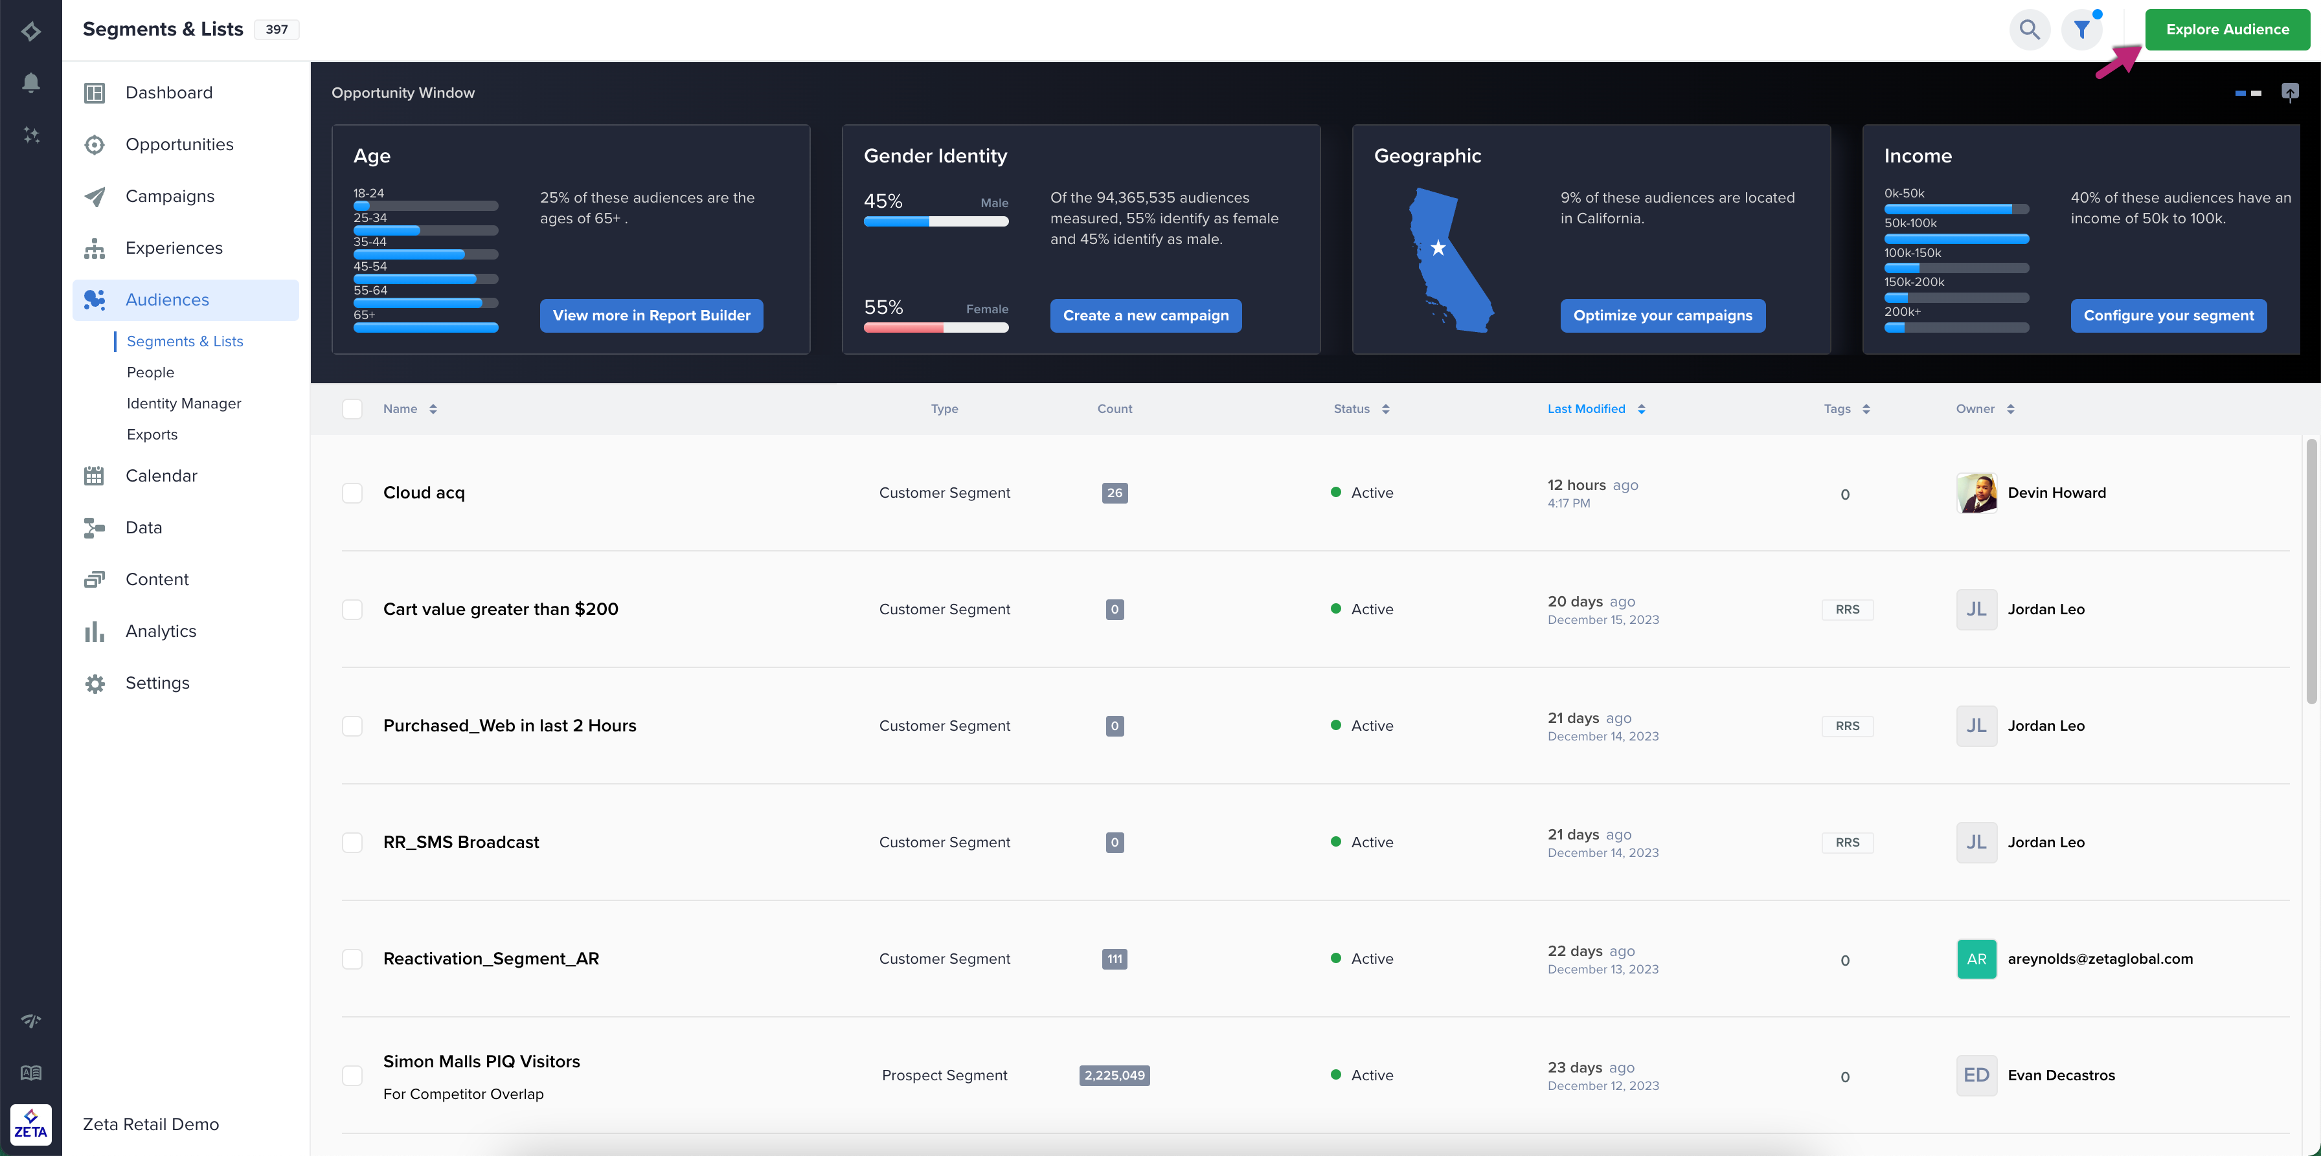Click Create a new campaign button

pos(1145,315)
